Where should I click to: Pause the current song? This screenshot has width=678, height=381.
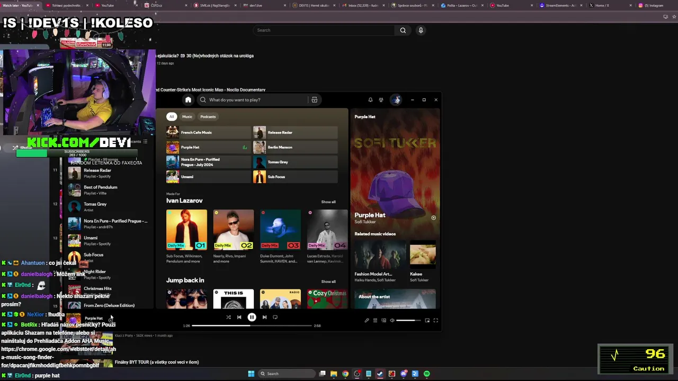[x=252, y=317]
